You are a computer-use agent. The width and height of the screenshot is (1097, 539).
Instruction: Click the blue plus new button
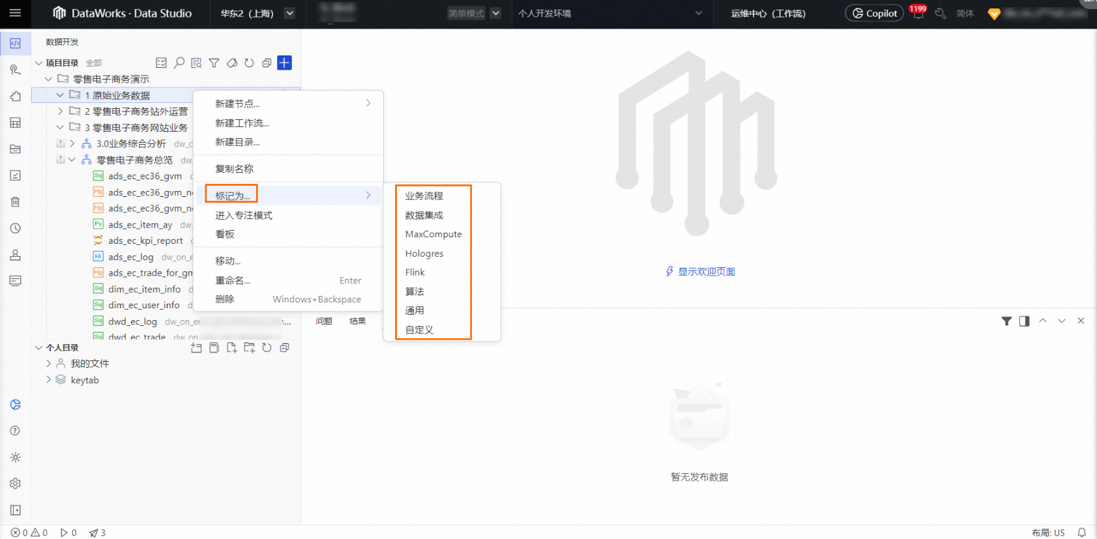point(284,63)
